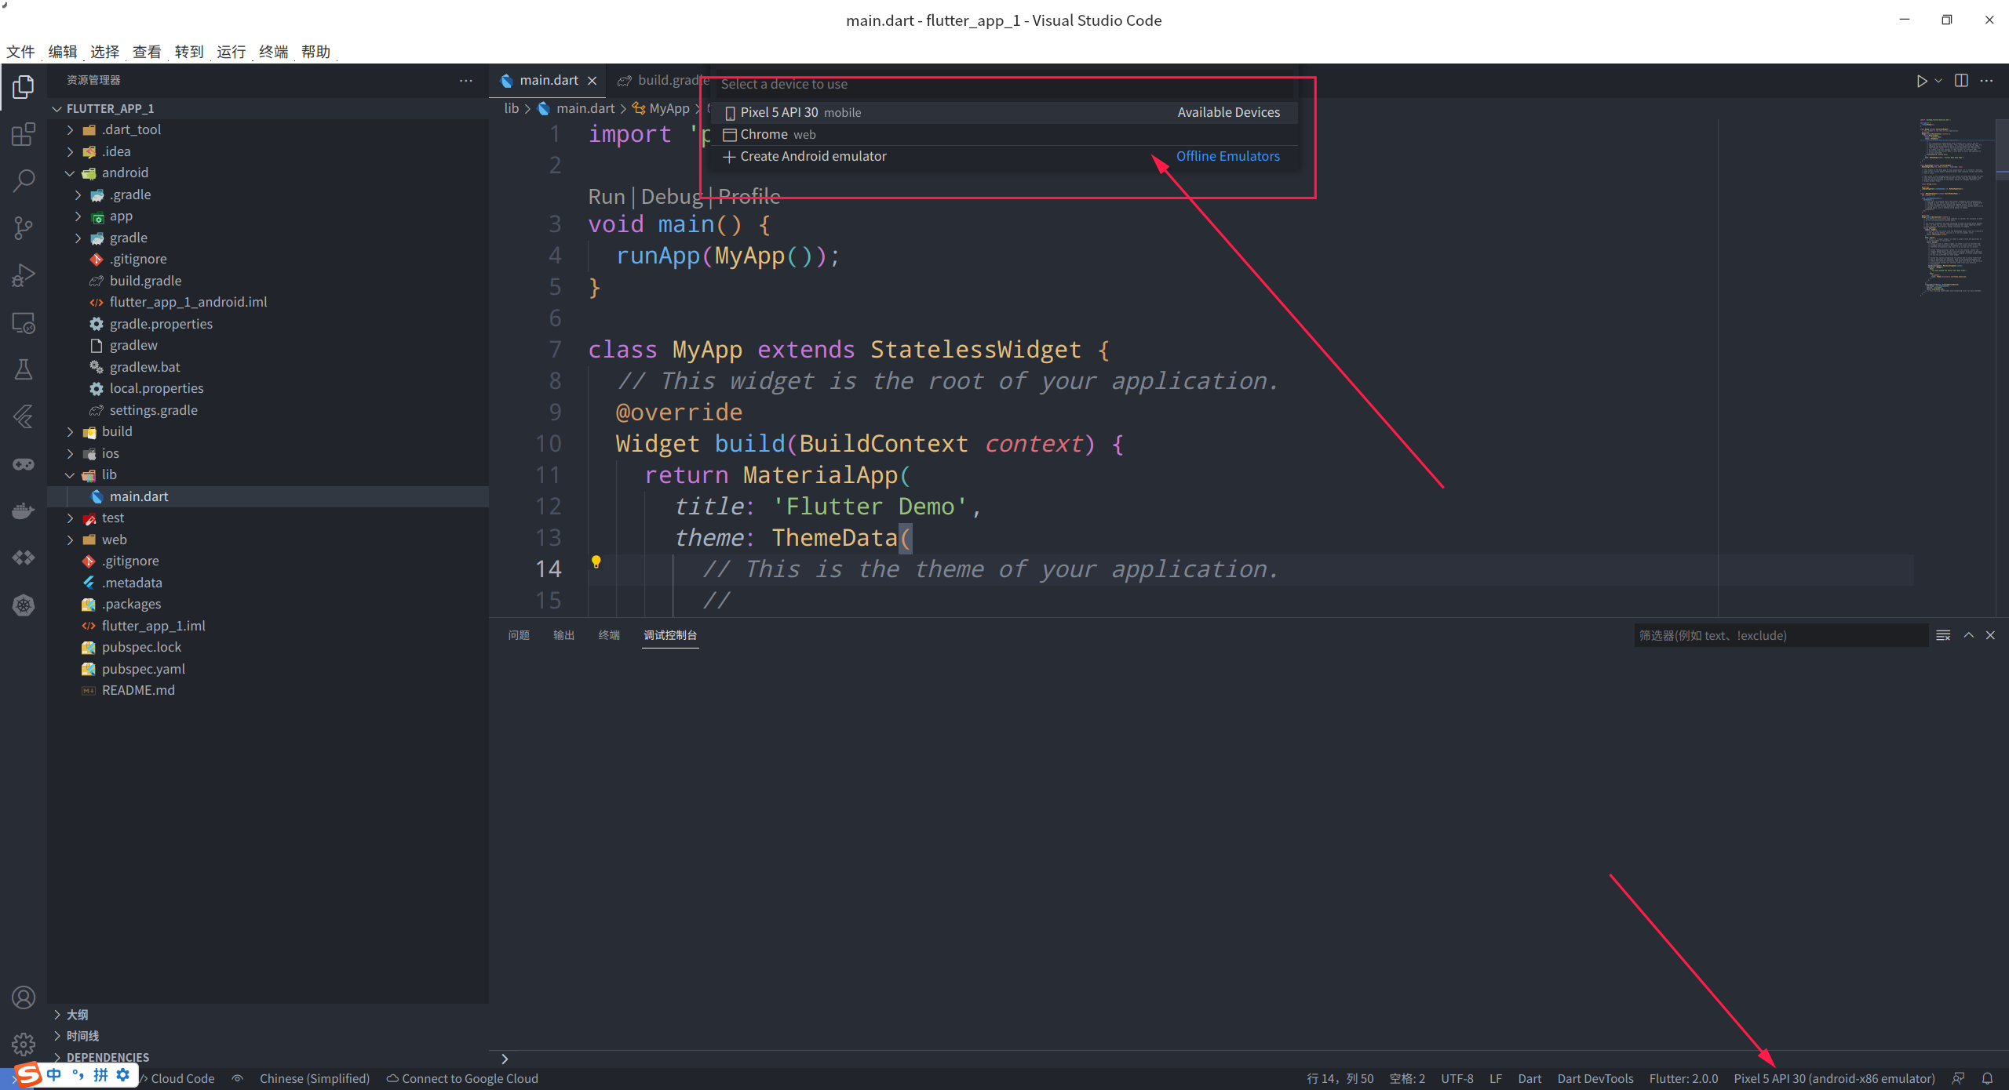Select Pixel 5 API 30 mobile device
This screenshot has width=2009, height=1090.
[x=1004, y=112]
